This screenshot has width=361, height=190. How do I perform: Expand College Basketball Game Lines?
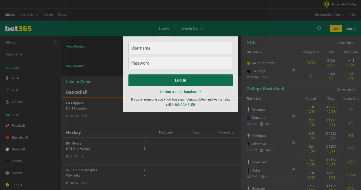(x=346, y=89)
